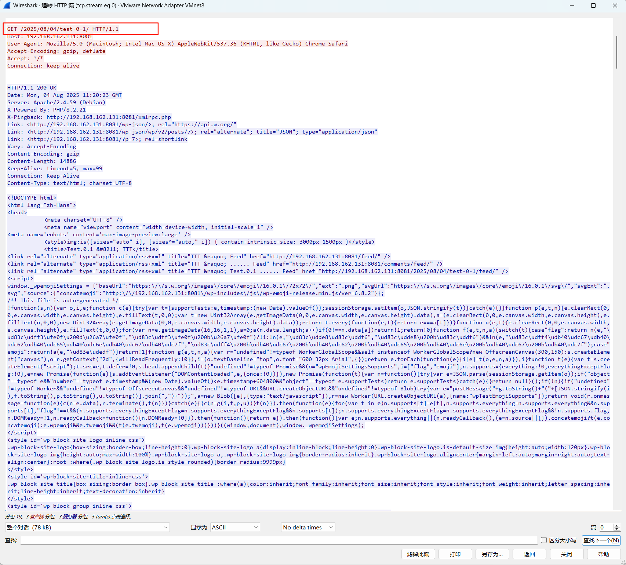Increment the 流 stream number with up arrow
The image size is (626, 565).
click(616, 526)
